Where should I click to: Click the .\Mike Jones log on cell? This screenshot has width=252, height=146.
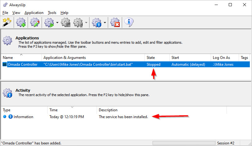pos(223,64)
